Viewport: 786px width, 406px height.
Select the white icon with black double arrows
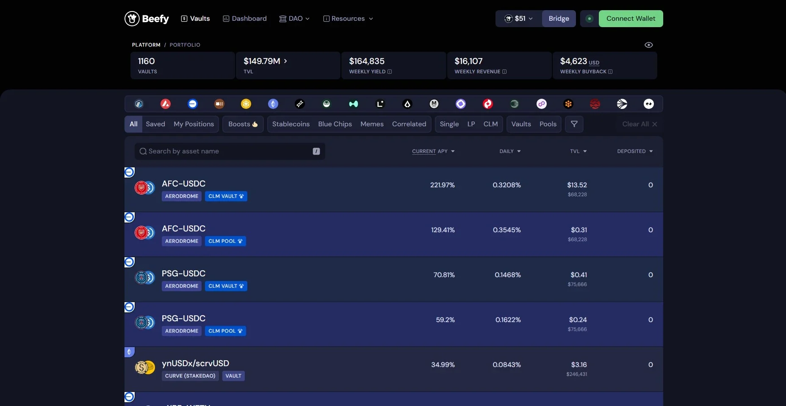tap(649, 104)
